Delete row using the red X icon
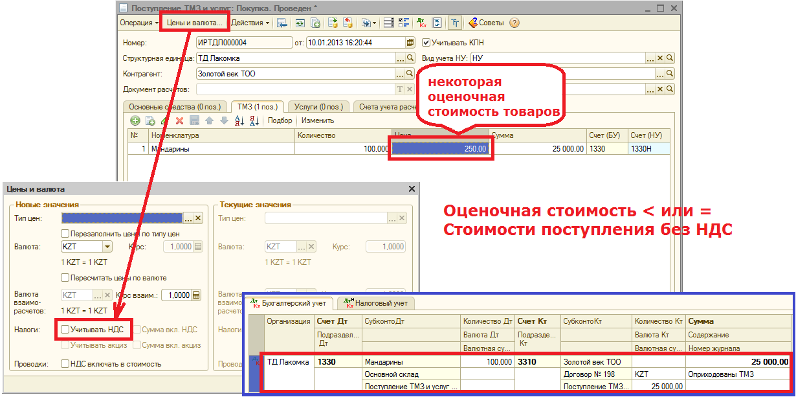 [x=179, y=120]
